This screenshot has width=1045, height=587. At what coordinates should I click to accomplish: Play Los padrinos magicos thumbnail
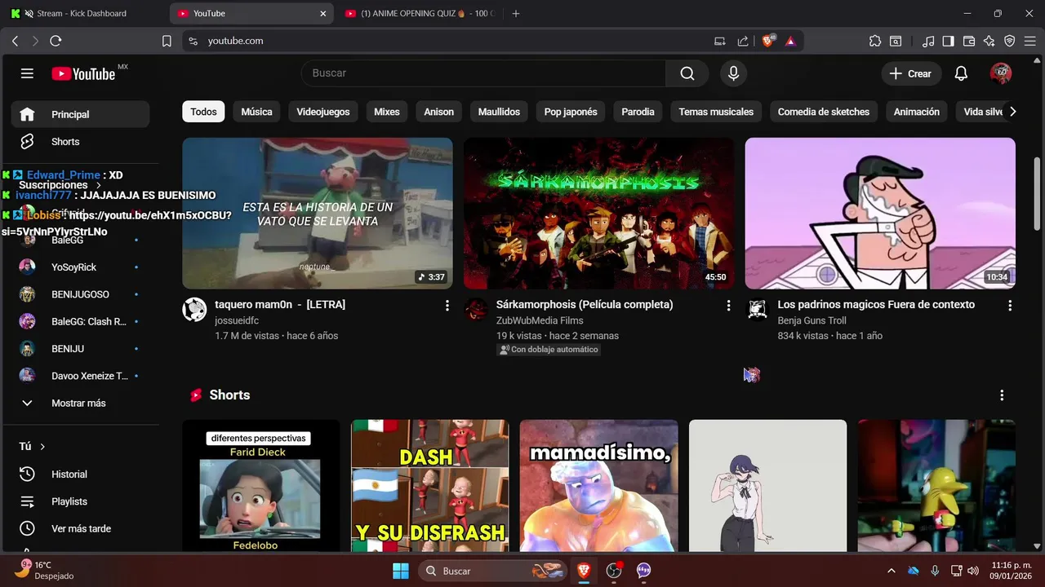pyautogui.click(x=880, y=213)
